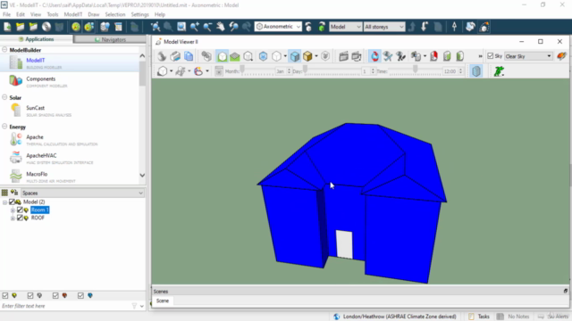
Task: Expand the Room 1 tree node
Action: pyautogui.click(x=13, y=210)
